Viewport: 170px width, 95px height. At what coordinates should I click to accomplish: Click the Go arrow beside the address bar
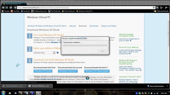pyautogui.click(x=157, y=8)
